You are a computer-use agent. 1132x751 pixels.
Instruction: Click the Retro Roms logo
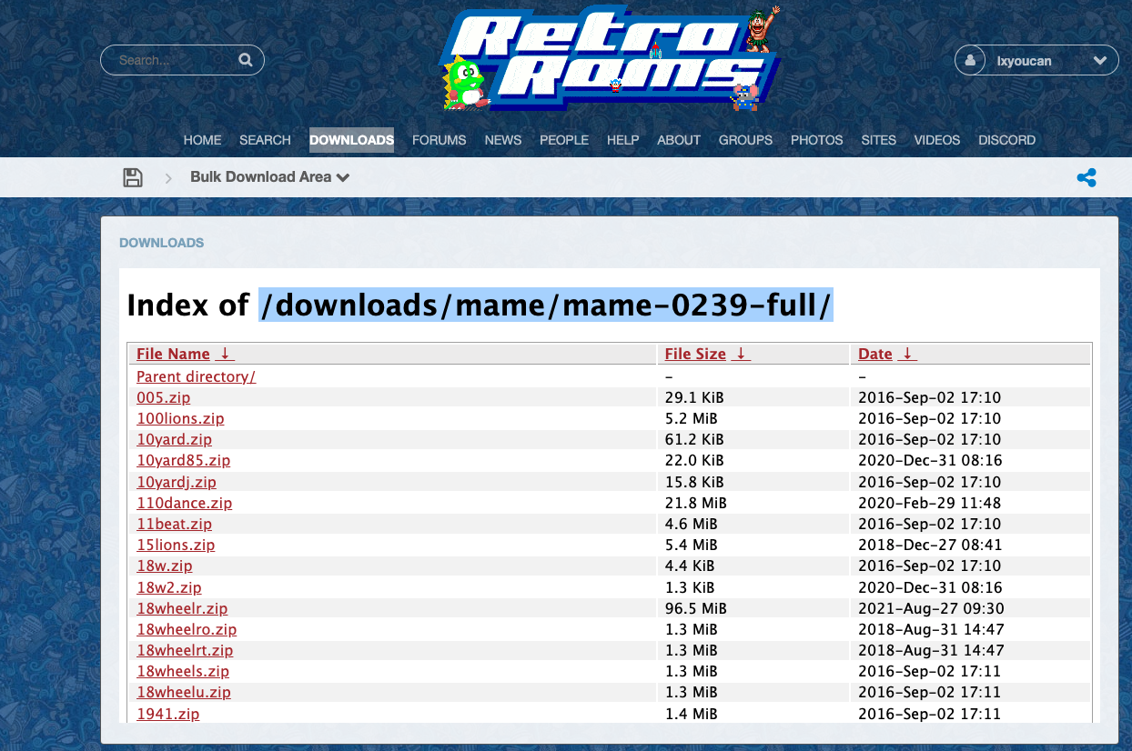pos(610,58)
